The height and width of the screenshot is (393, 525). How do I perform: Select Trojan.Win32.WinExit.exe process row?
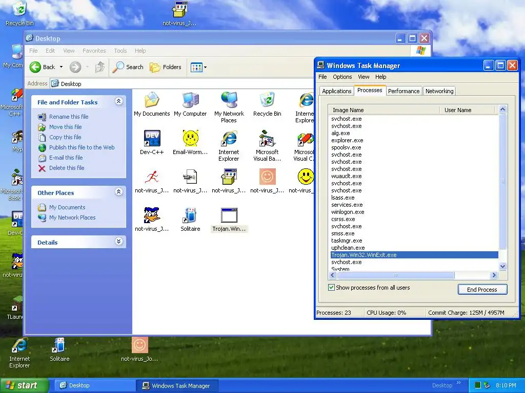coord(414,255)
